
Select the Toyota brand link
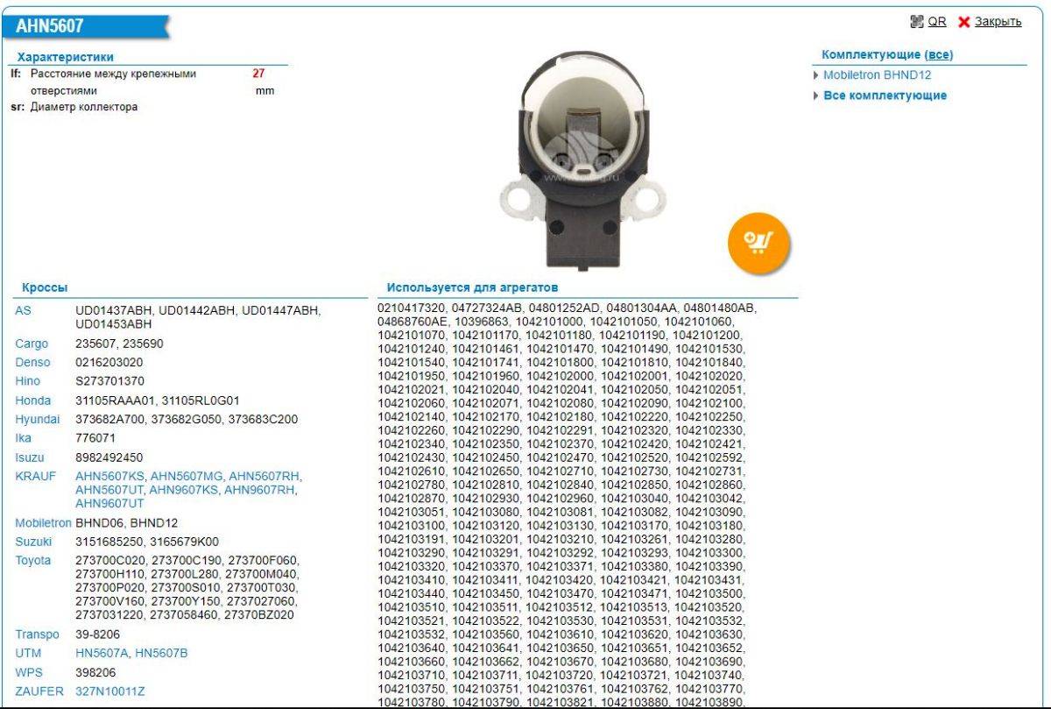[x=33, y=560]
